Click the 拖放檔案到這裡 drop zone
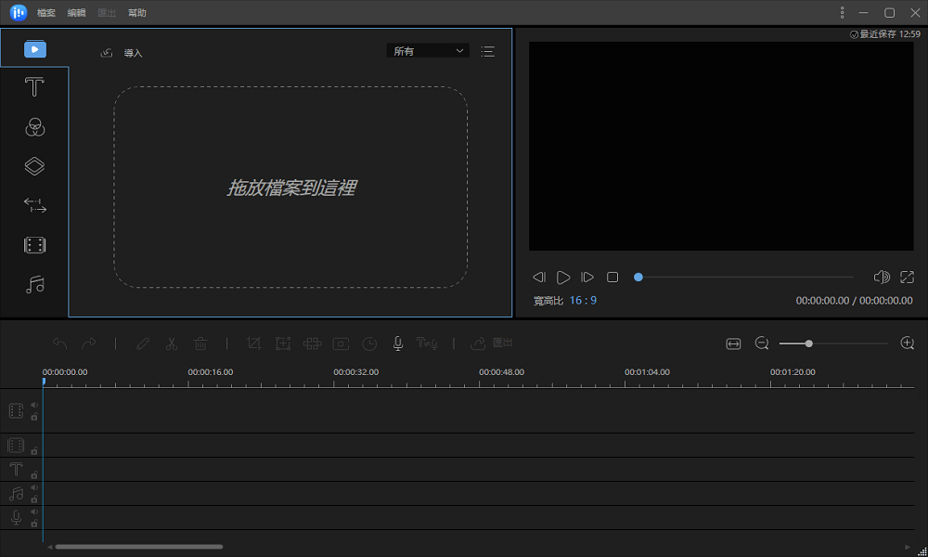This screenshot has height=557, width=928. pyautogui.click(x=290, y=187)
